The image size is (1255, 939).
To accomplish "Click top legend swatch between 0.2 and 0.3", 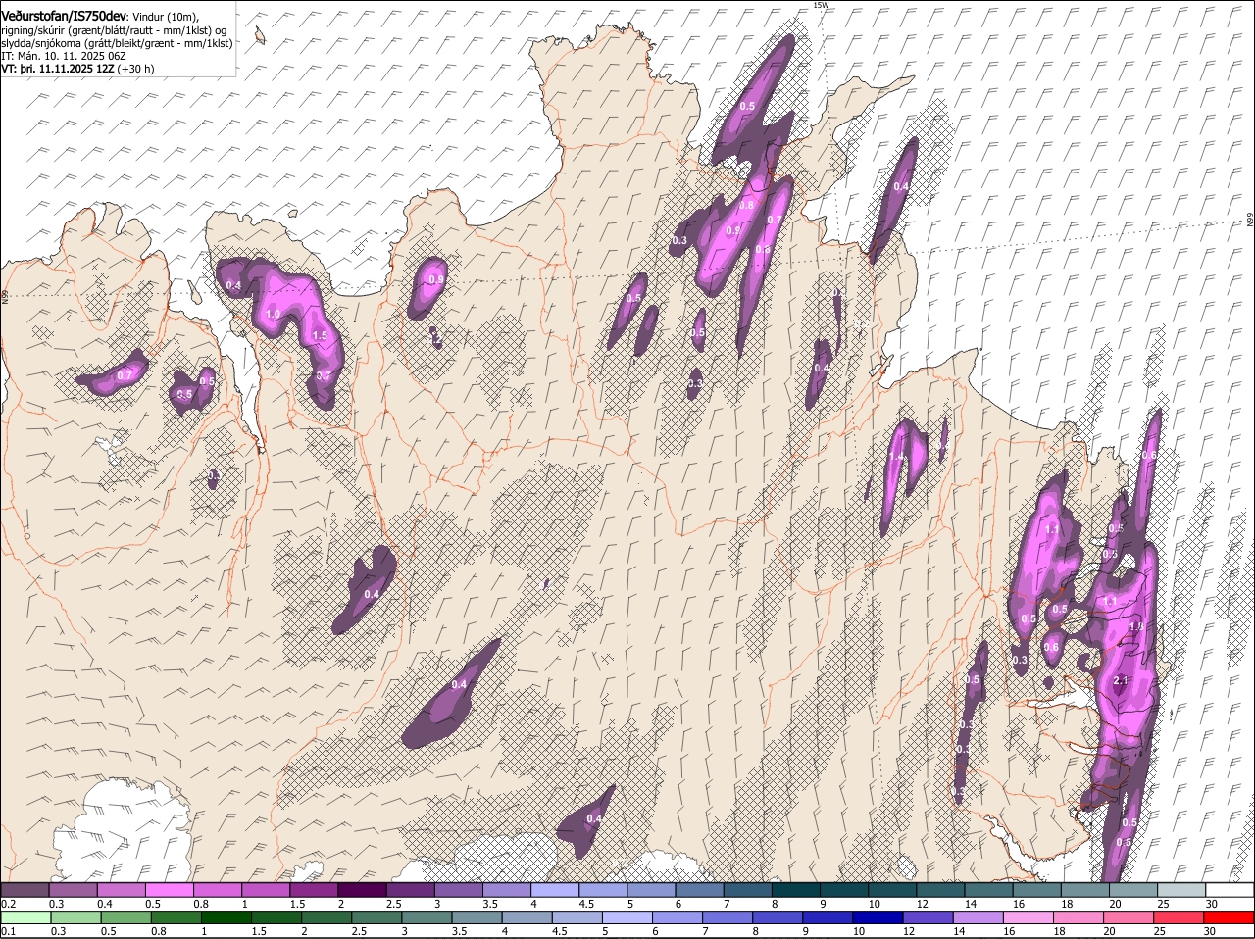I will click(x=25, y=889).
